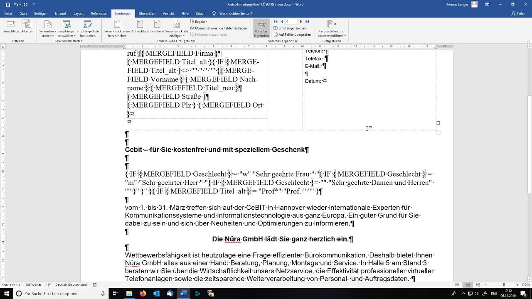This screenshot has height=299, width=532.
Task: Open the Quick Access Toolbar customize arrow
Action: click(x=34, y=5)
